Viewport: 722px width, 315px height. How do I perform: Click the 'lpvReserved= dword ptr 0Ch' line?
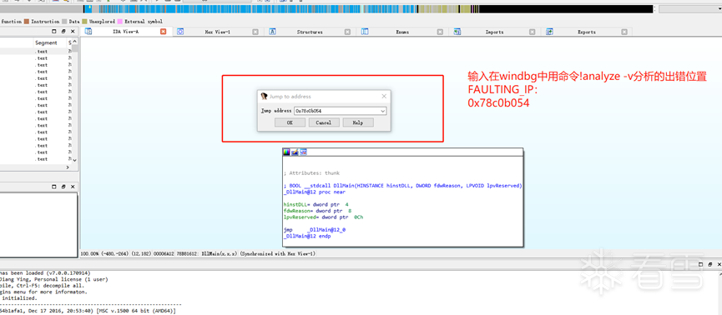pos(323,217)
